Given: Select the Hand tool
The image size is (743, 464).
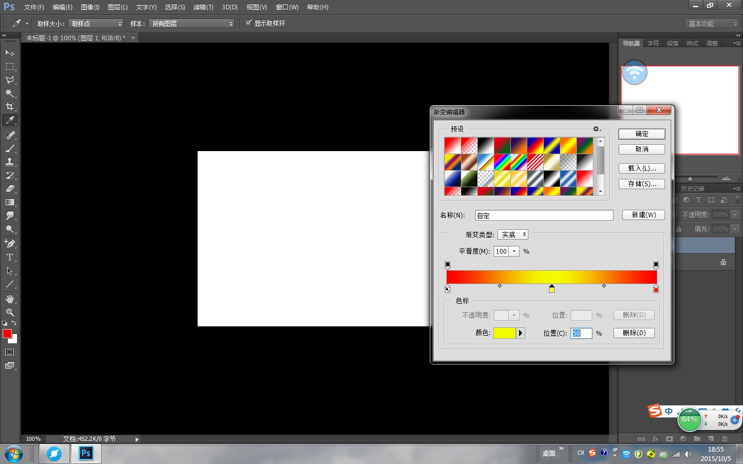Looking at the screenshot, I should coord(10,299).
